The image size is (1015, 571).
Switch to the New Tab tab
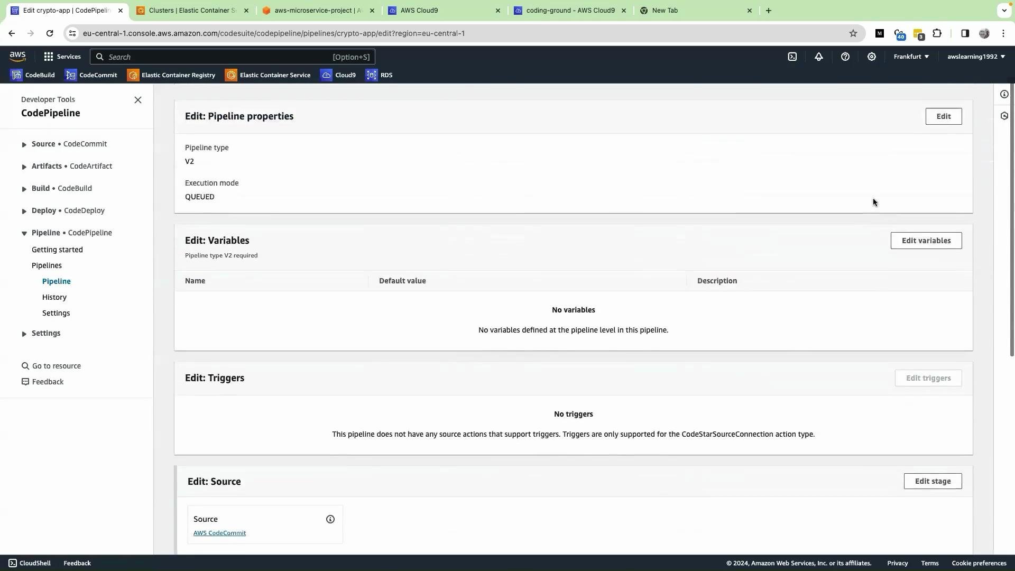[696, 11]
